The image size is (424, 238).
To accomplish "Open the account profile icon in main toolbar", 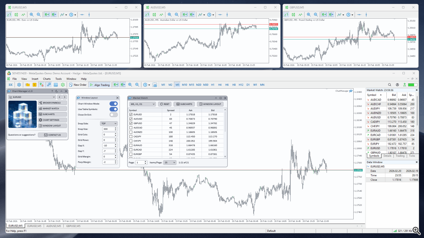I will tap(397, 85).
